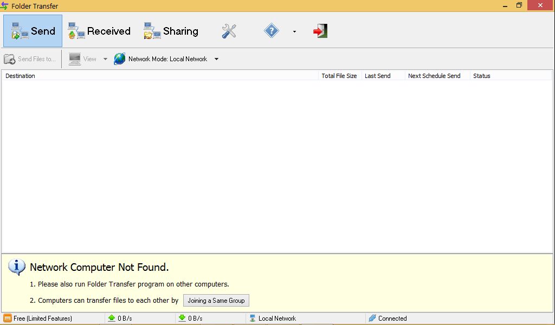Click the Joining a Same Group button

click(x=216, y=300)
